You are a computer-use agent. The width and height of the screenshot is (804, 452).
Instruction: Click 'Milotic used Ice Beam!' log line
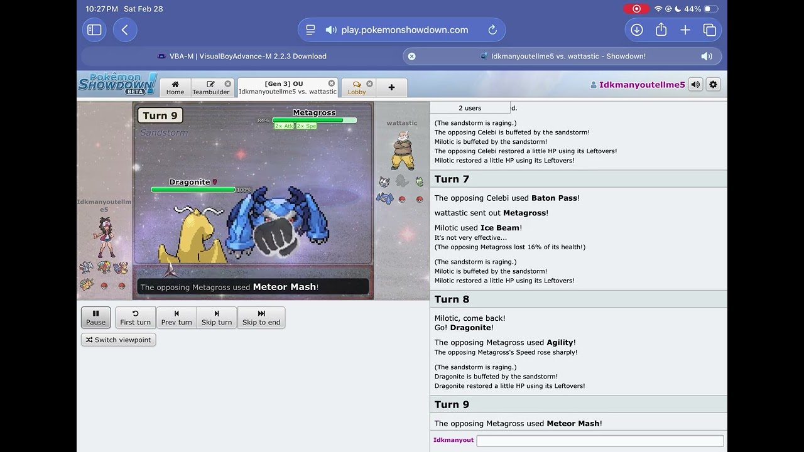[478, 228]
